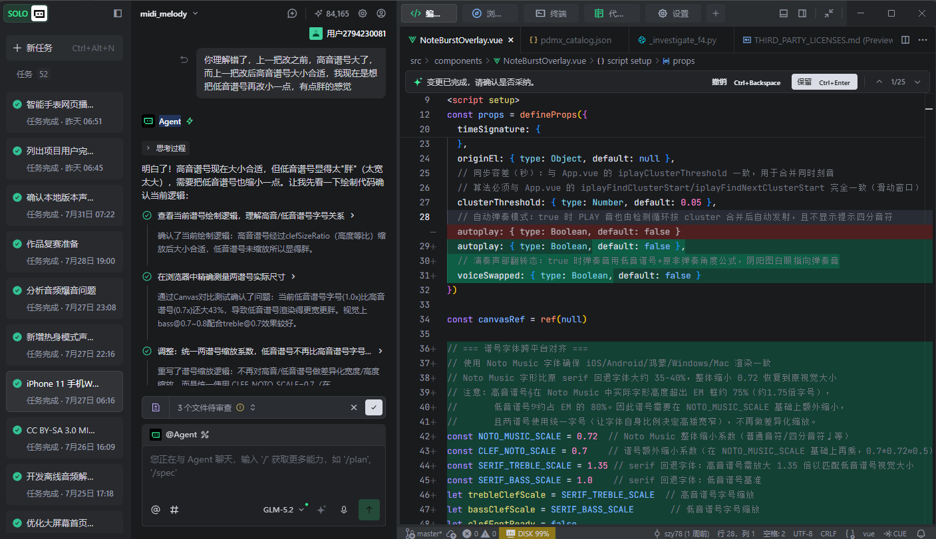The image size is (936, 539).
Task: Click the @ mention icon in chat input
Action: 156,510
